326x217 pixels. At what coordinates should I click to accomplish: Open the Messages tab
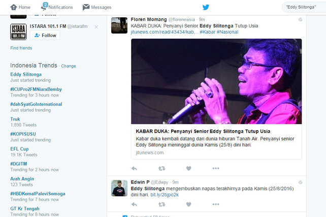click(97, 7)
